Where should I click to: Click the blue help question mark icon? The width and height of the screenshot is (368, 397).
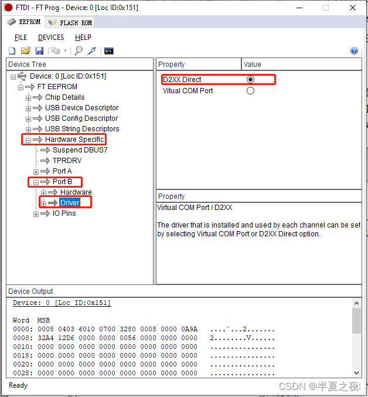[x=354, y=51]
